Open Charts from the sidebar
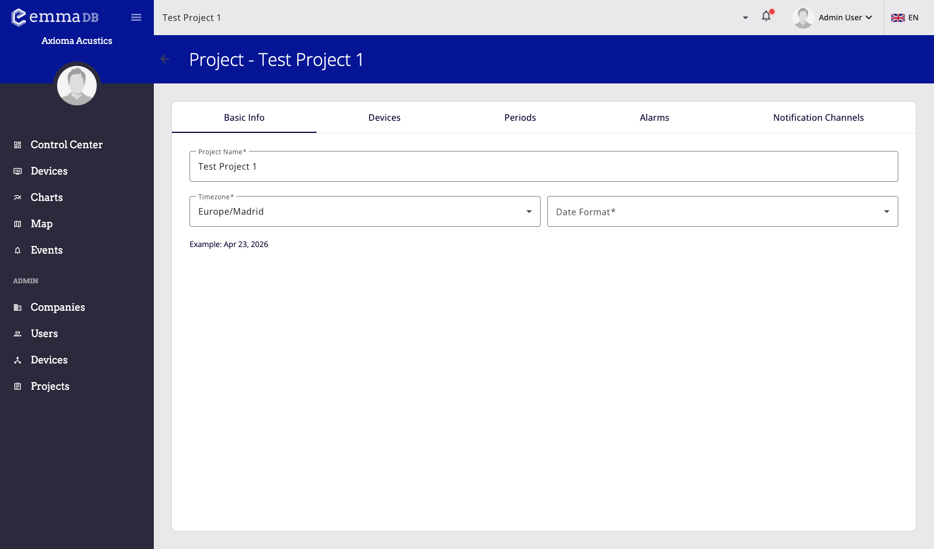This screenshot has width=934, height=549. pyautogui.click(x=46, y=197)
